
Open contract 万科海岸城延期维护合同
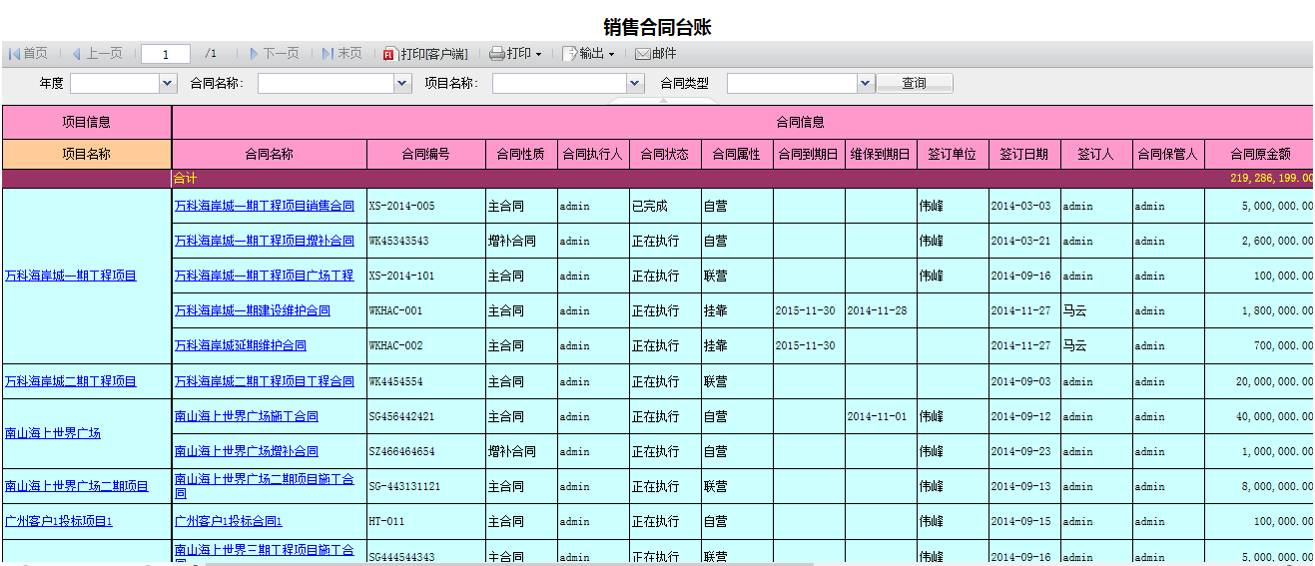[x=241, y=345]
